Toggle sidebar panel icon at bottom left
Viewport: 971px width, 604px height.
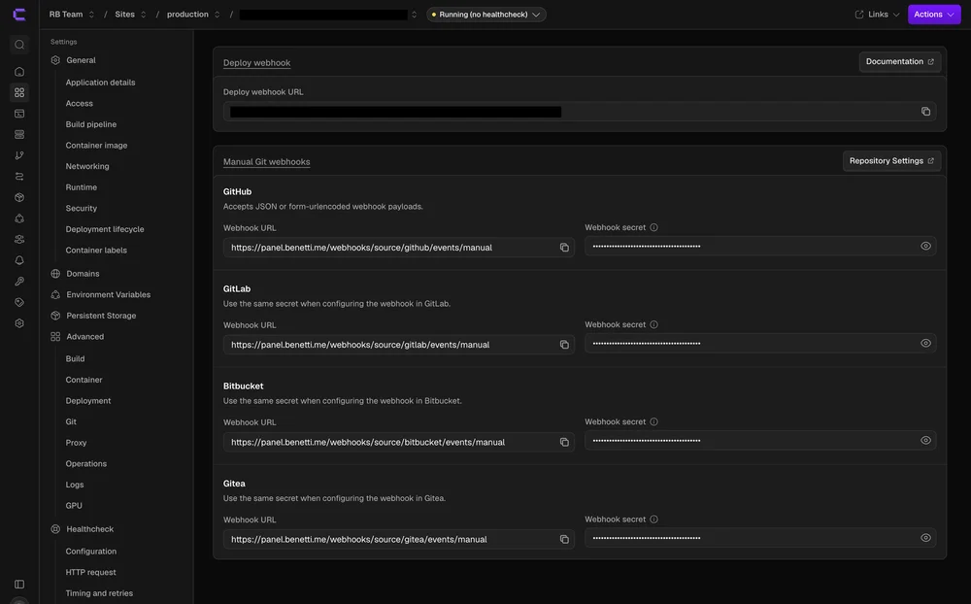point(19,585)
